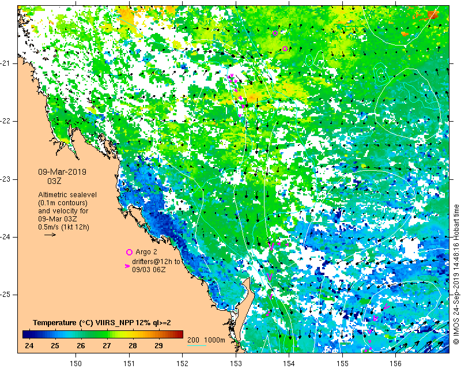461x369 pixels.
Task: Click the date label 09-Mar-2019
Action: click(62, 172)
